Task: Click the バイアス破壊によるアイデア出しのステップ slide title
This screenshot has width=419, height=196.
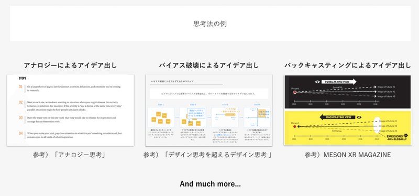Action: point(172,81)
